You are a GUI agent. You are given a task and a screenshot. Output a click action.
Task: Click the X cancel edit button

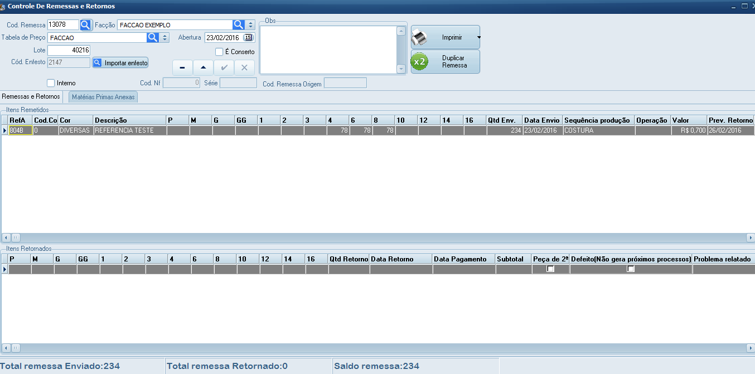point(244,68)
